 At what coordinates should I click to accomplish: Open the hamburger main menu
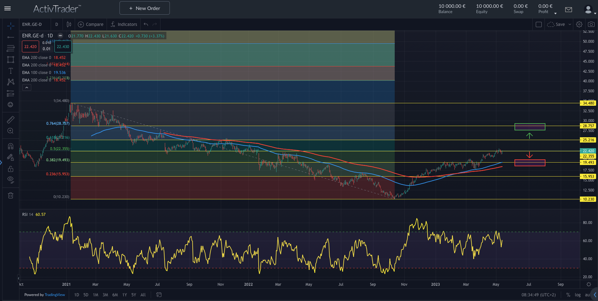pos(8,8)
